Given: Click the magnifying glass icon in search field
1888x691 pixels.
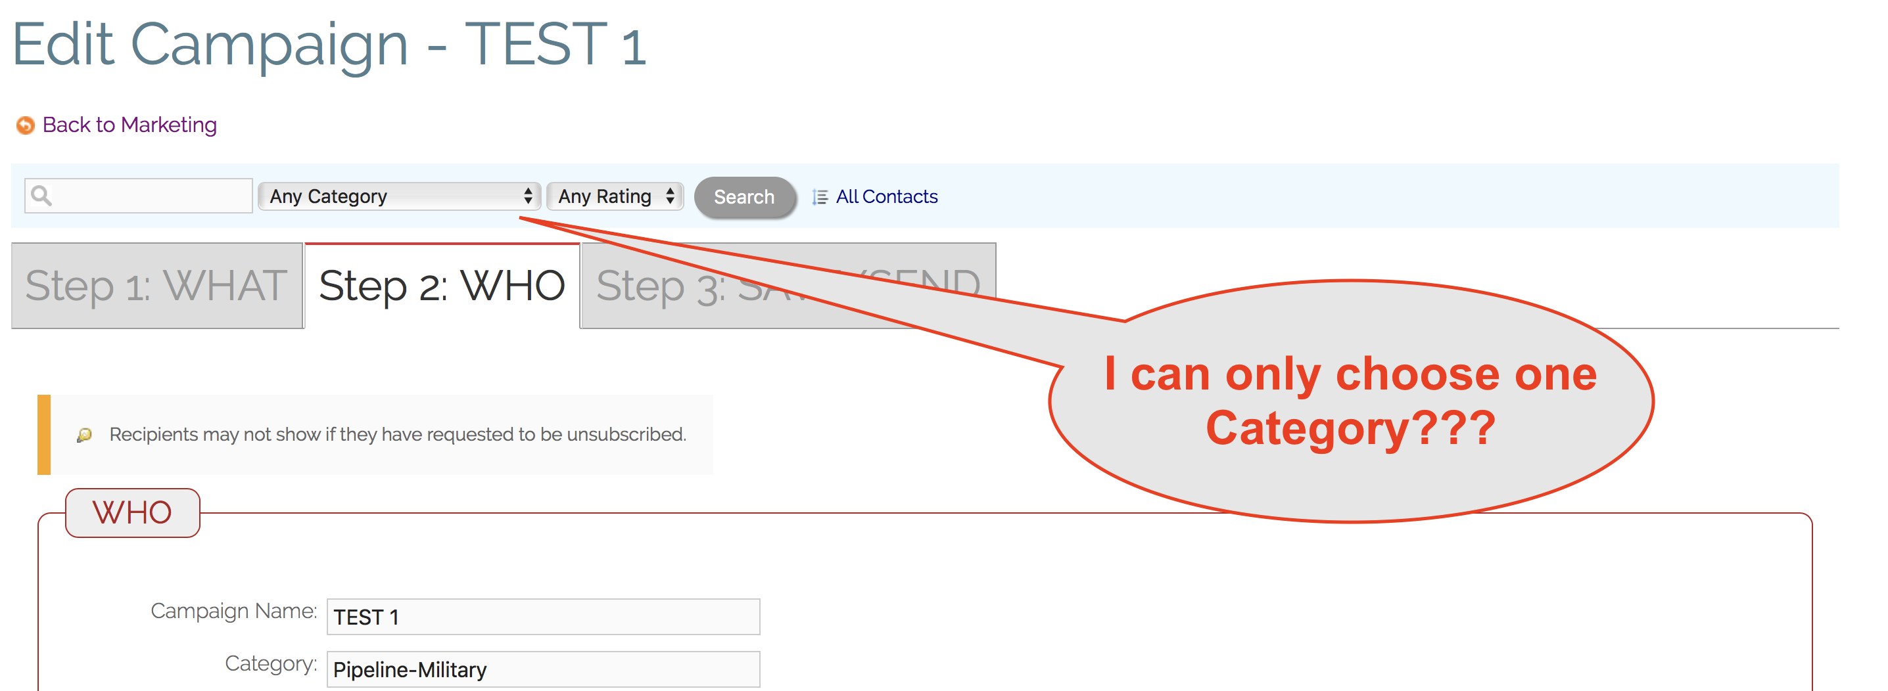Looking at the screenshot, I should (x=42, y=196).
